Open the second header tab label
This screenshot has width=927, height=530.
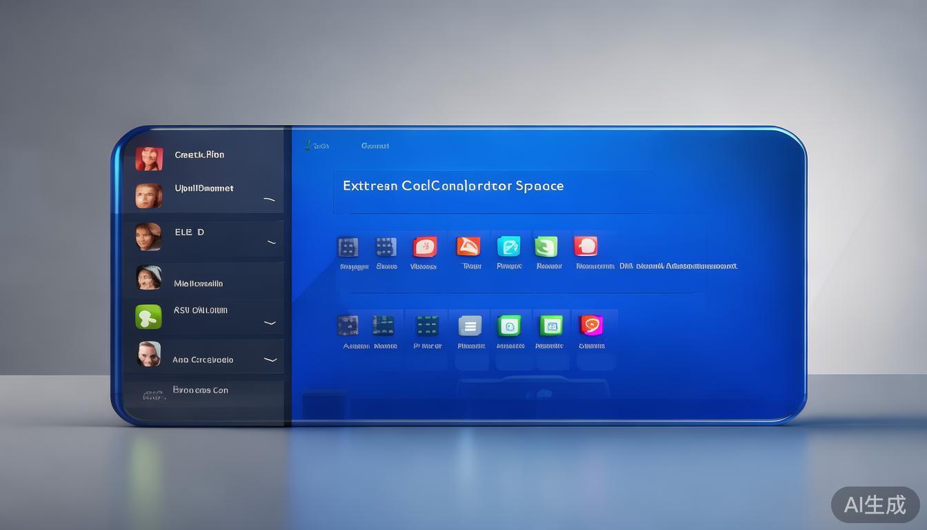click(x=375, y=146)
